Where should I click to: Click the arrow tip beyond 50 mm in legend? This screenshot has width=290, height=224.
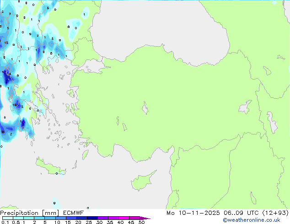click(145, 218)
